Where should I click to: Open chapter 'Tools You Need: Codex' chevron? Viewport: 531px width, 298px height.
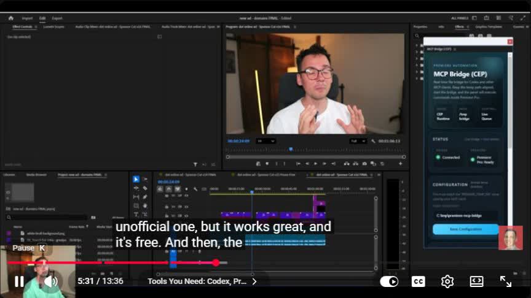[254, 281]
